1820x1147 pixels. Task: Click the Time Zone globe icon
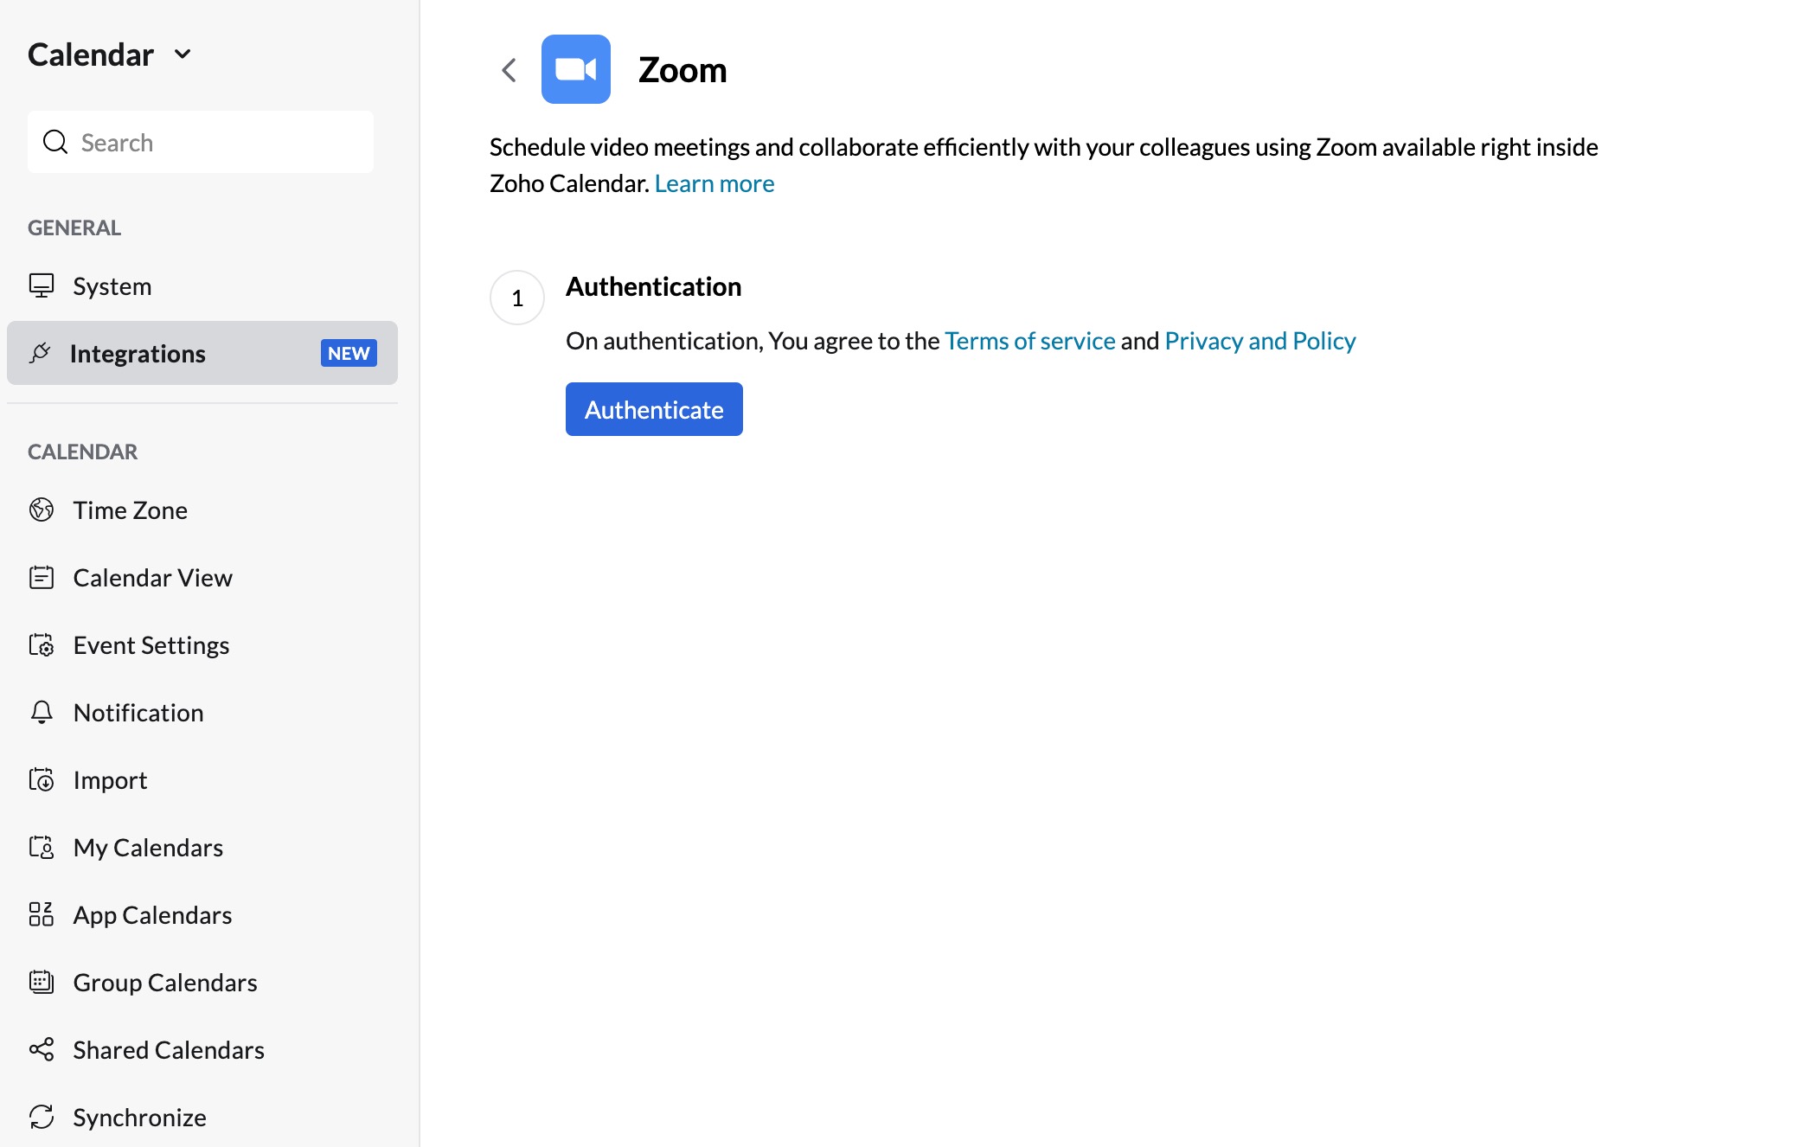[x=42, y=509]
